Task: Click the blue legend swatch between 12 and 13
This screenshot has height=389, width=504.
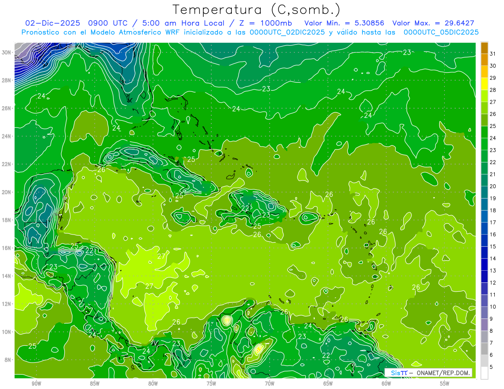Action: coord(484,277)
